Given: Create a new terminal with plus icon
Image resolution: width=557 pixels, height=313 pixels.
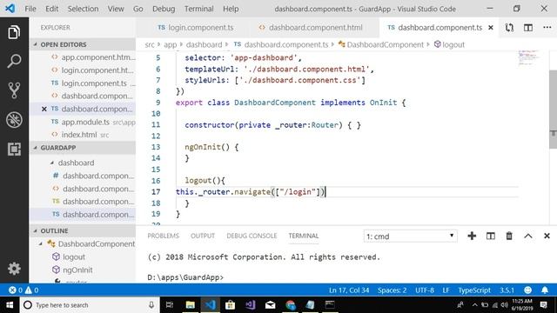Looking at the screenshot, I should (472, 236).
